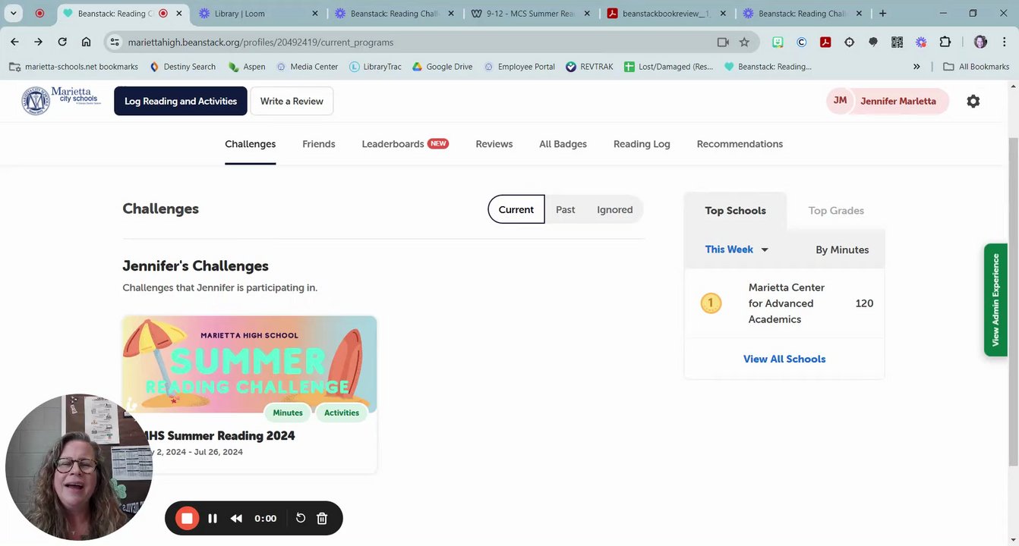1019x546 pixels.
Task: Open the Summer Reading Challenge banner image
Action: (x=250, y=365)
